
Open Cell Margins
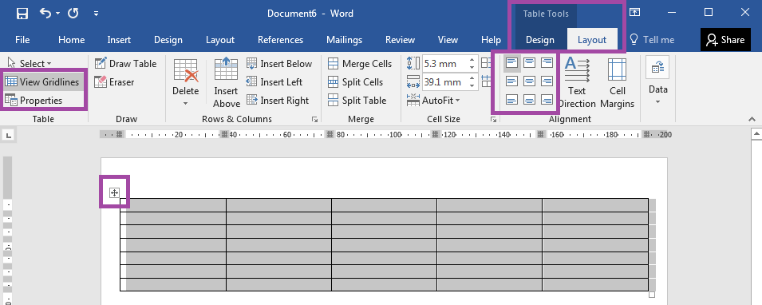pos(618,83)
